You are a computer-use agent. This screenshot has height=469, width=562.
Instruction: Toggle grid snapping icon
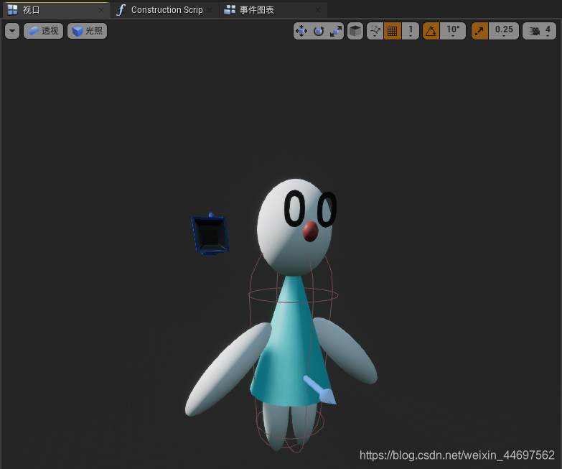(x=393, y=31)
